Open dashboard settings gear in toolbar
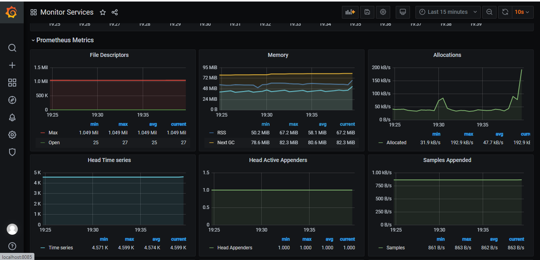Image resolution: width=540 pixels, height=260 pixels. pos(383,12)
